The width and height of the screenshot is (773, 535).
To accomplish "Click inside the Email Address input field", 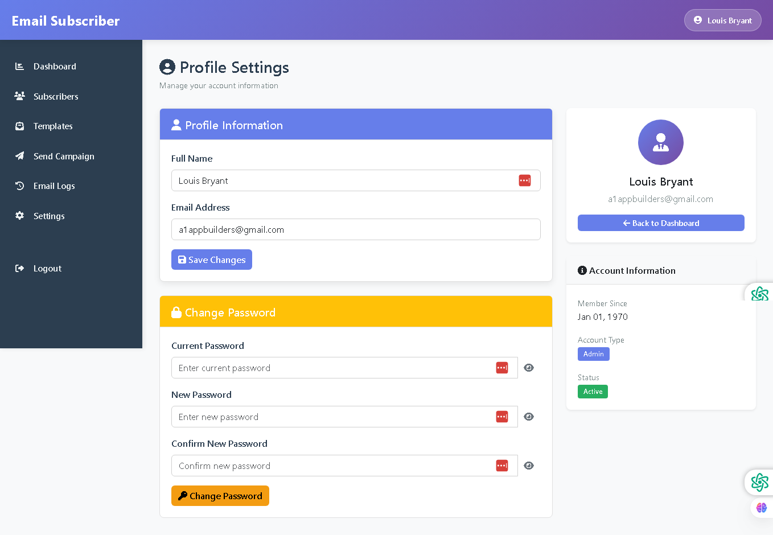I will click(356, 229).
